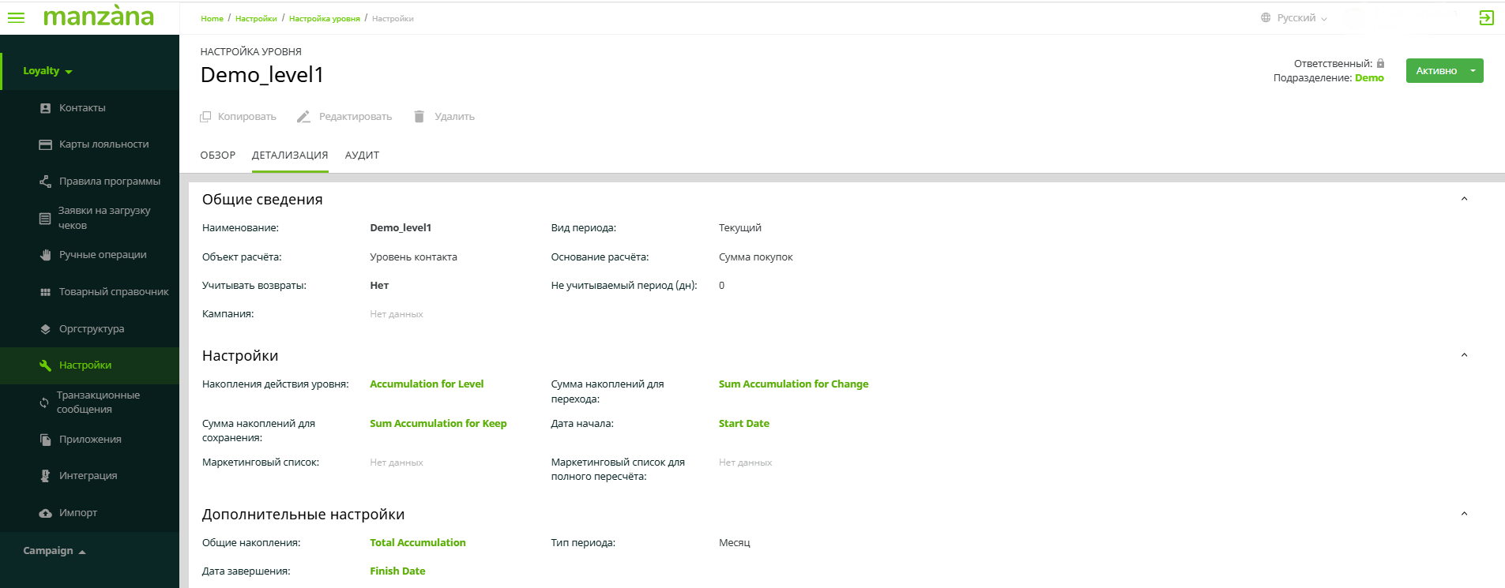Click the Home breadcrumb link
The width and height of the screenshot is (1505, 588).
click(x=212, y=19)
